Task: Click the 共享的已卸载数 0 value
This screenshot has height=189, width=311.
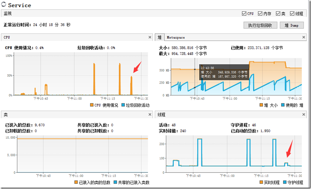Action: click(112, 131)
